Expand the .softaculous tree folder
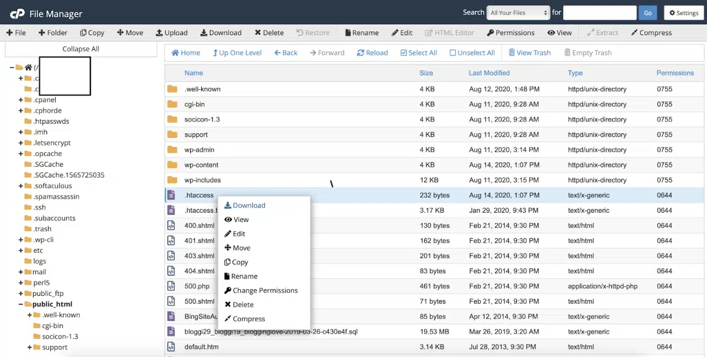This screenshot has height=357, width=707. pyautogui.click(x=21, y=186)
